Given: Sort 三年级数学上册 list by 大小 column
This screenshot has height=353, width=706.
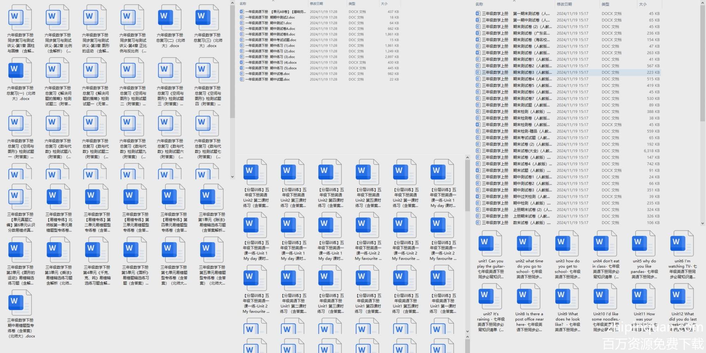Looking at the screenshot, I should tap(643, 4).
